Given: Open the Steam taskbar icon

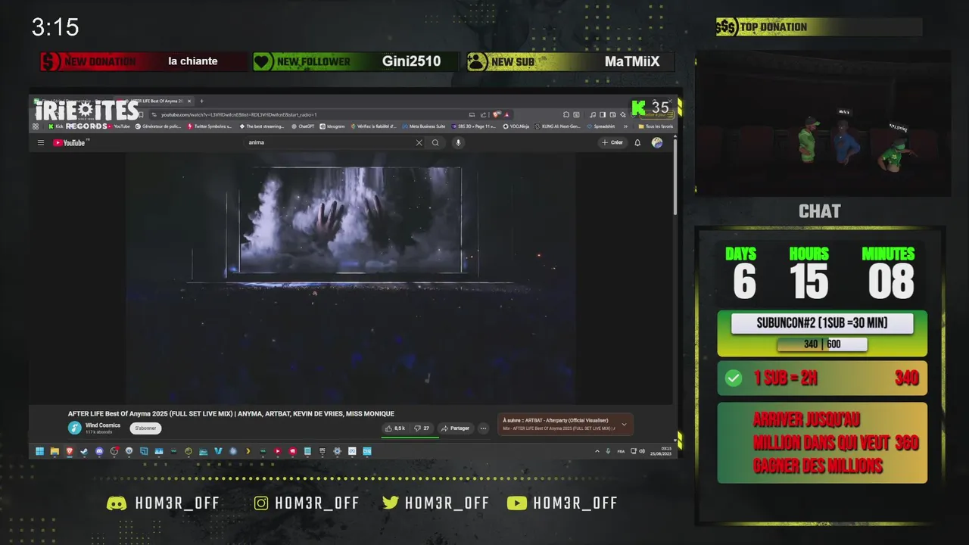Looking at the screenshot, I should pyautogui.click(x=84, y=451).
